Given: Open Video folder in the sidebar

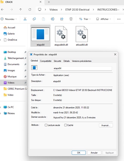Looking at the screenshot, I should click(8, 95).
